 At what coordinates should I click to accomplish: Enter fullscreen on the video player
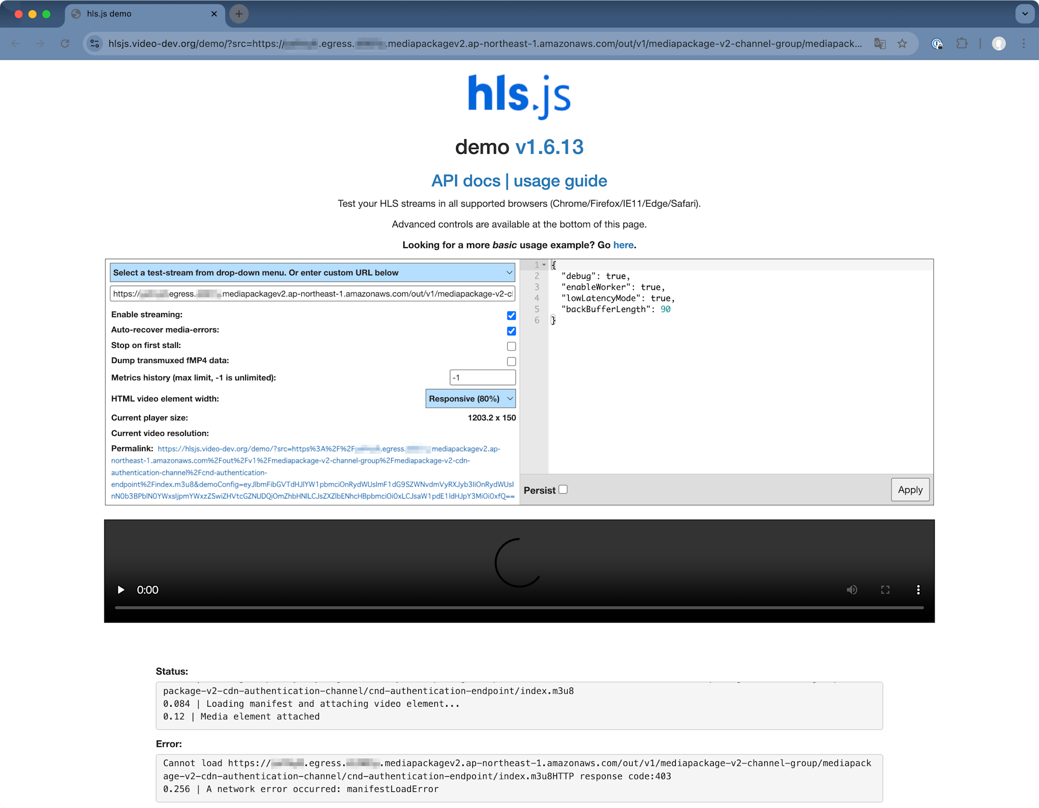tap(885, 590)
